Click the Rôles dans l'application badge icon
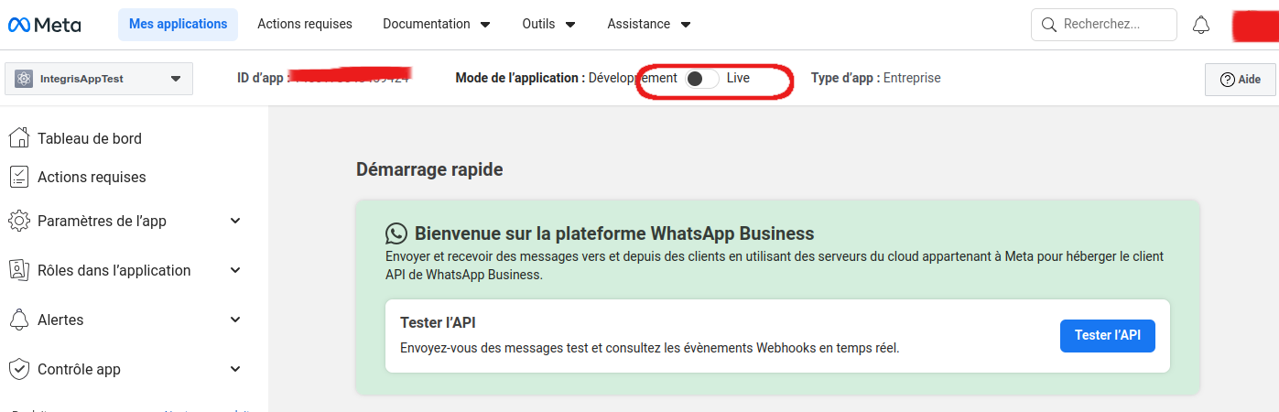Screen dimensions: 1279x412 pyautogui.click(x=18, y=270)
